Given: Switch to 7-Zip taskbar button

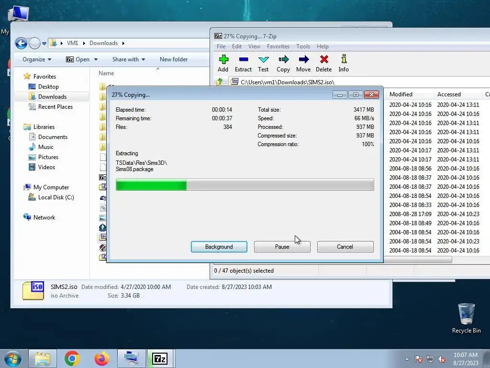Looking at the screenshot, I should [160, 358].
